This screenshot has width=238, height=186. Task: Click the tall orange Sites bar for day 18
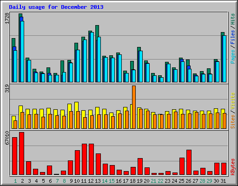click(x=134, y=107)
